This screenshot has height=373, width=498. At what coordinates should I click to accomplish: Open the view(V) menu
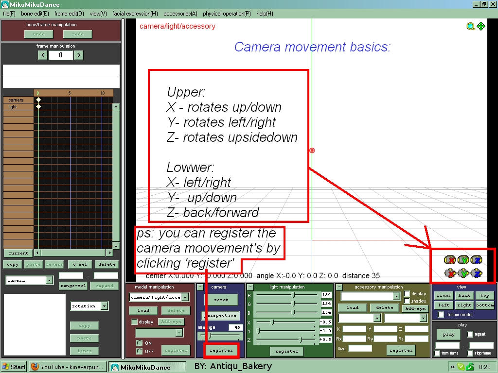[x=98, y=14]
